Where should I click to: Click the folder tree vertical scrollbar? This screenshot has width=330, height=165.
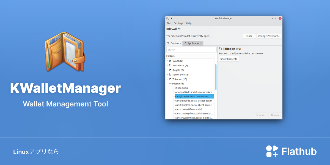[x=216, y=77]
